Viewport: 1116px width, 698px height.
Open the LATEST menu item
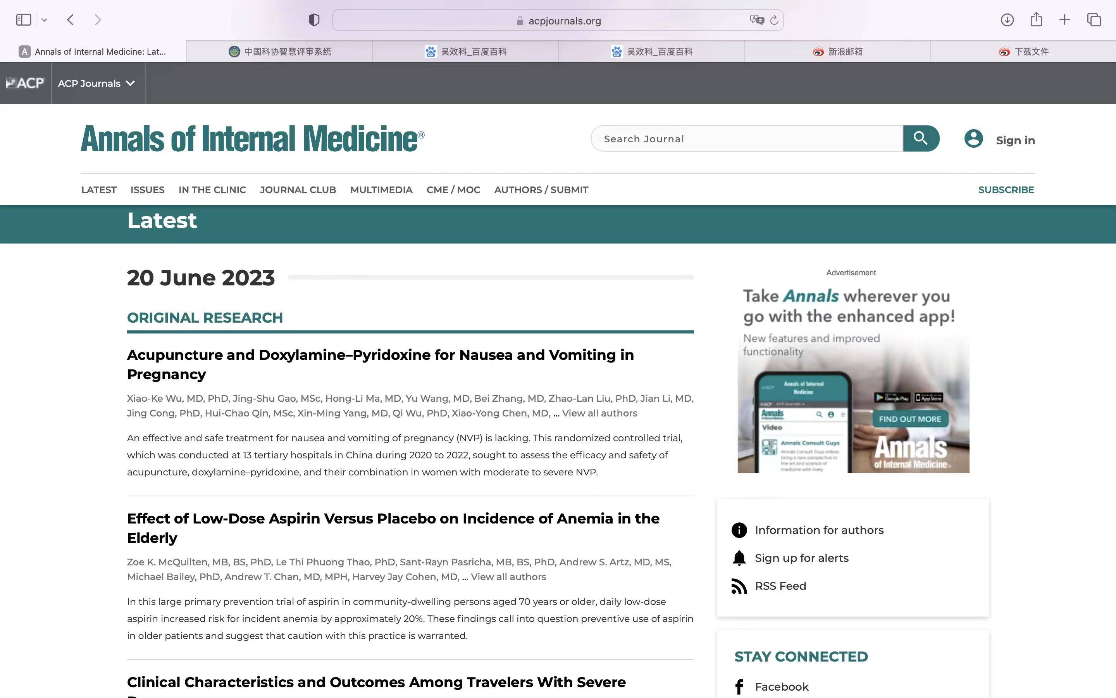[x=99, y=190]
